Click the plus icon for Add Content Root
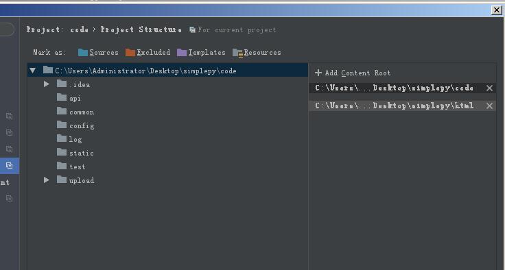This screenshot has width=505, height=270. pyautogui.click(x=318, y=73)
